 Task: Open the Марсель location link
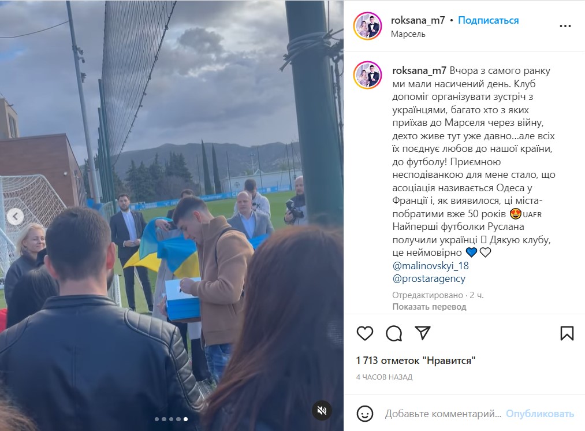tap(408, 34)
